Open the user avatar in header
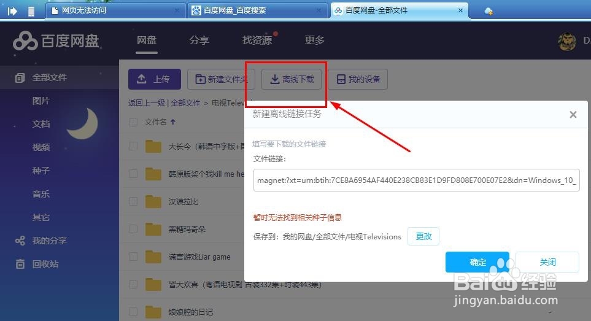 point(567,42)
